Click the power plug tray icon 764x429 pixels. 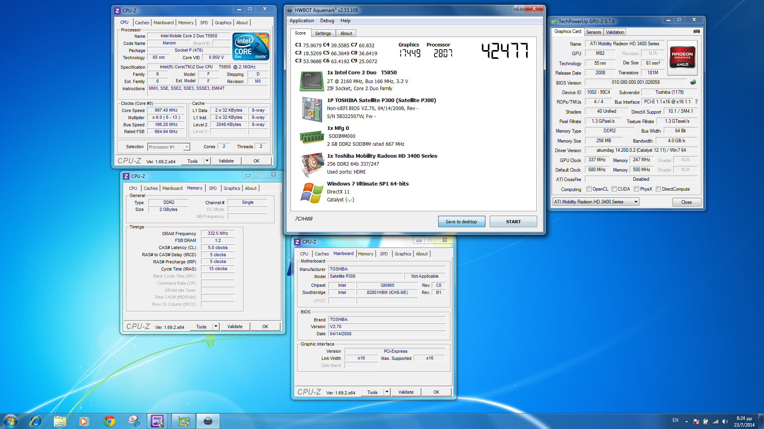click(x=706, y=421)
